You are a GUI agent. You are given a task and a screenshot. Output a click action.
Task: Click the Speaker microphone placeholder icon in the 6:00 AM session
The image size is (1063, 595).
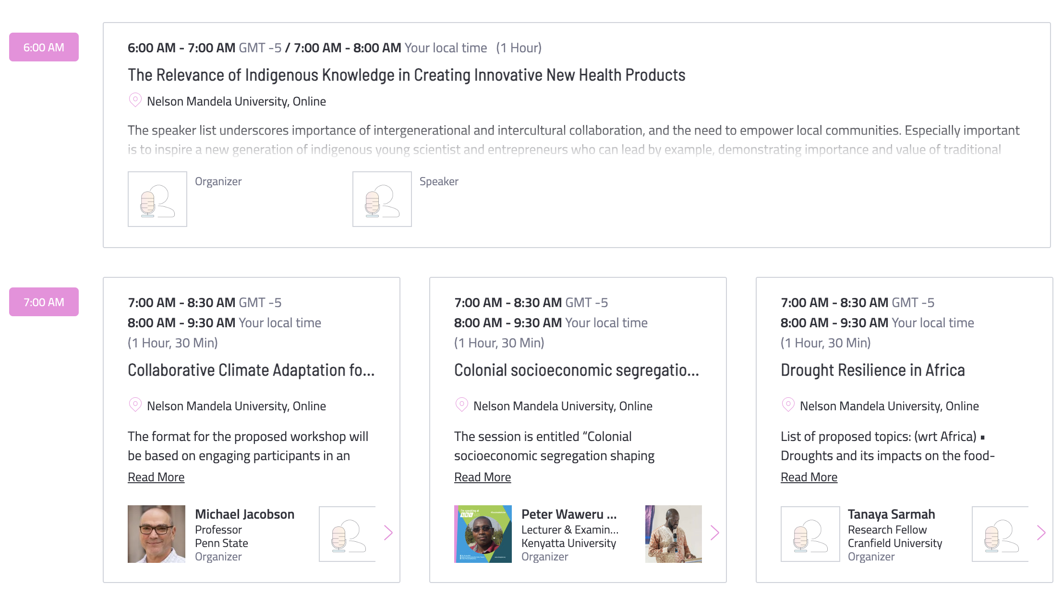coord(382,199)
